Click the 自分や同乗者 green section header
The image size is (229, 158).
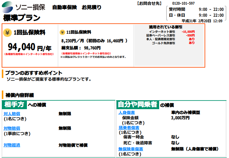pos(138,105)
